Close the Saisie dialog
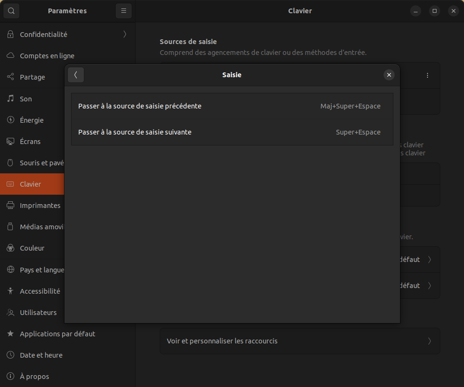 (x=389, y=75)
